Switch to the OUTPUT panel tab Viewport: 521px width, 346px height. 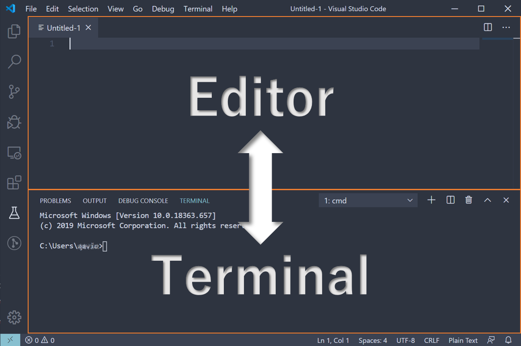coord(95,201)
